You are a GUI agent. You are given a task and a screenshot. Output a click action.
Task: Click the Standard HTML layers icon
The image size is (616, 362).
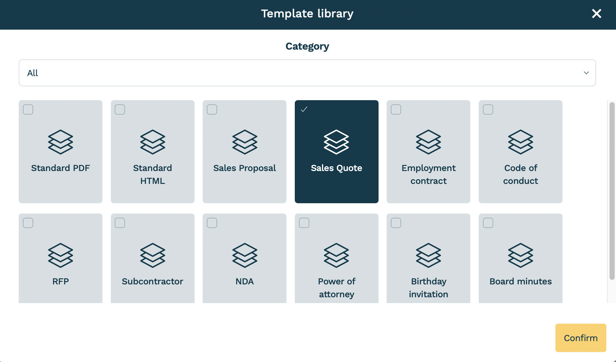tap(153, 142)
